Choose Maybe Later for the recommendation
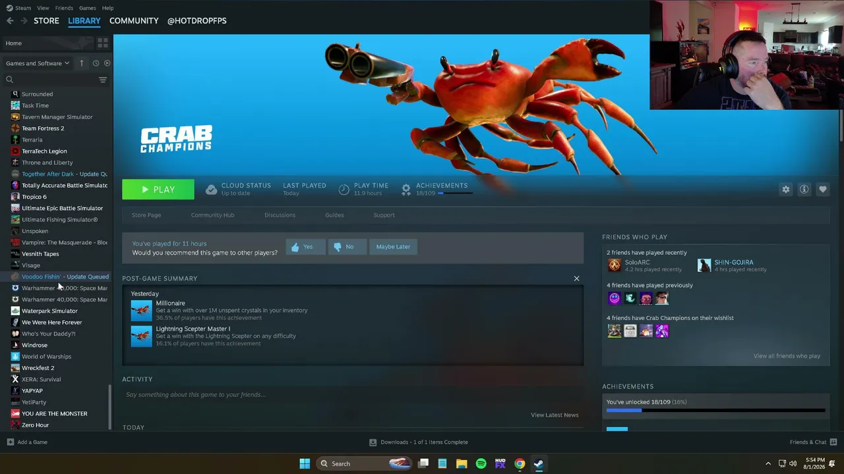The width and height of the screenshot is (844, 474). click(x=393, y=247)
